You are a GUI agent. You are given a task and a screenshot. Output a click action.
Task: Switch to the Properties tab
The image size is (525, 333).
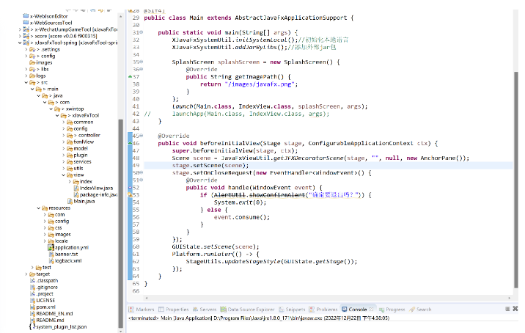click(174, 310)
